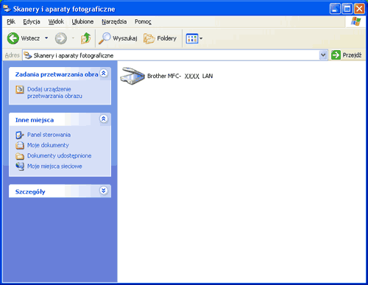Click the Szczegóły header text

30,191
